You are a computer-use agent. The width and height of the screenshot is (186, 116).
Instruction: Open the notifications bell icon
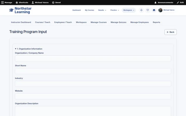click(141, 10)
